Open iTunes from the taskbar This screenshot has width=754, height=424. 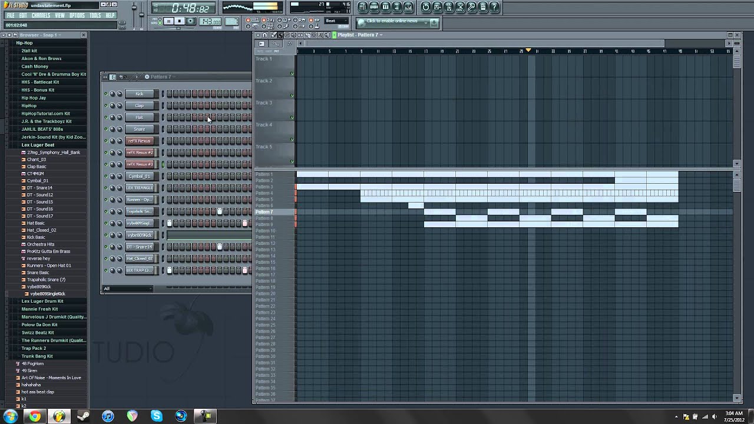tap(108, 416)
